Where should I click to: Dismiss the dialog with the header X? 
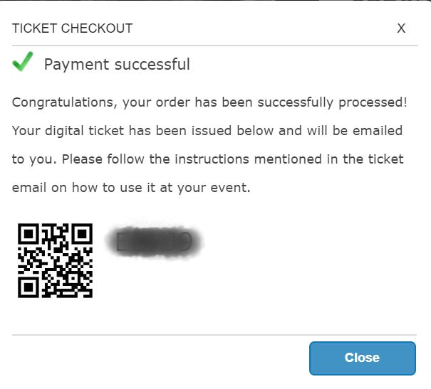point(401,28)
